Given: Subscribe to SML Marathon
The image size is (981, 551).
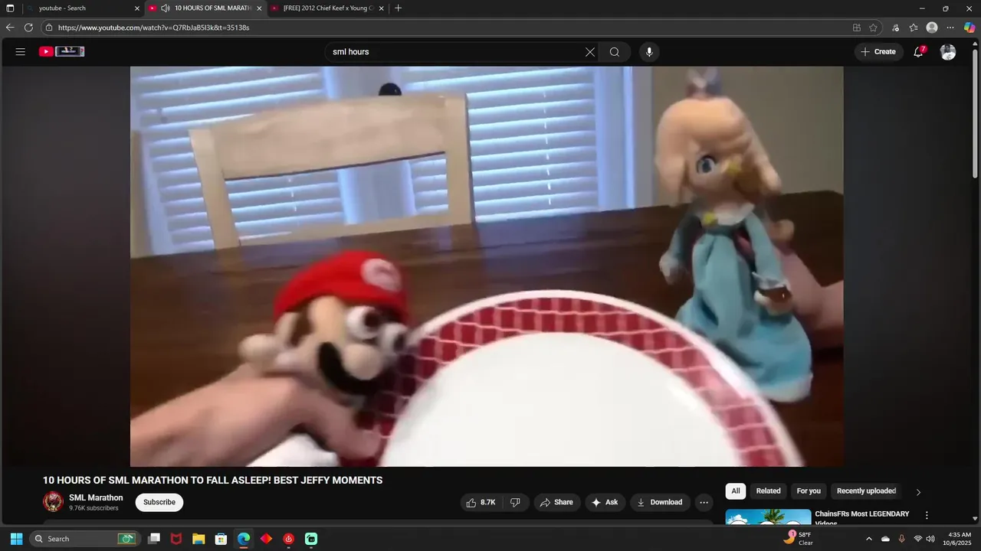Looking at the screenshot, I should click(x=159, y=502).
